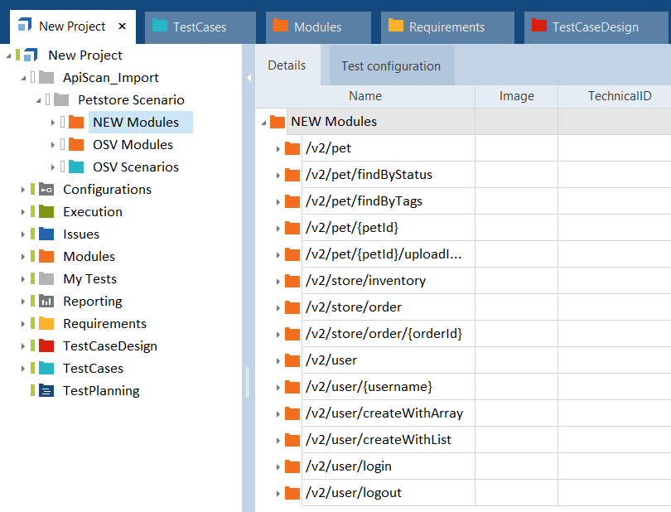Click the Configurations folder icon
The image size is (671, 512).
pyautogui.click(x=46, y=189)
